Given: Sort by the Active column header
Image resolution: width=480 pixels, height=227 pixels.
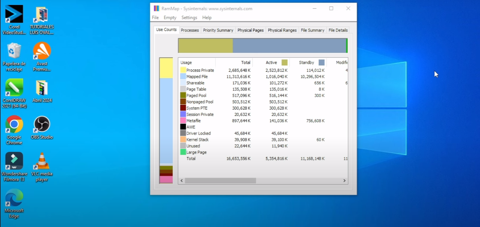Looking at the screenshot, I should [271, 62].
